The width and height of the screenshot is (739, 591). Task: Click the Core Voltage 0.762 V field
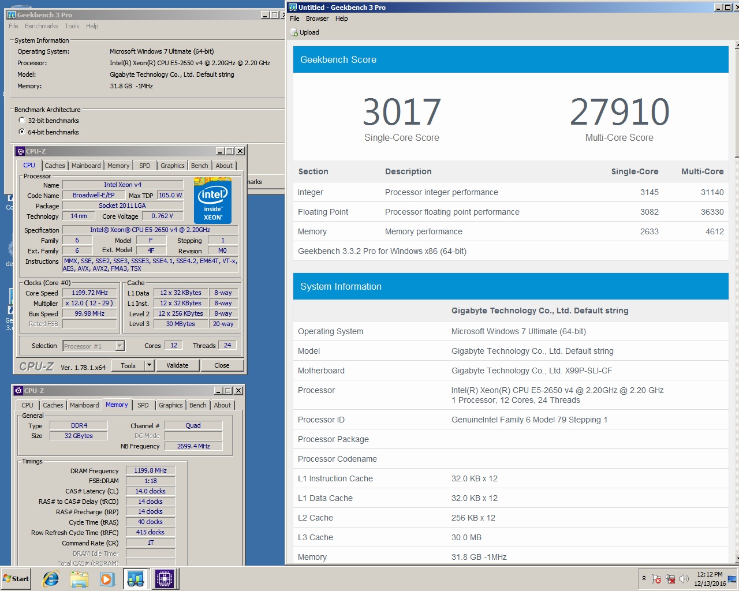(x=162, y=216)
